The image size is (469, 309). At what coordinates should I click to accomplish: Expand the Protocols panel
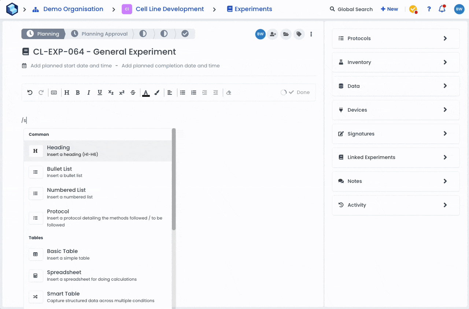point(396,38)
